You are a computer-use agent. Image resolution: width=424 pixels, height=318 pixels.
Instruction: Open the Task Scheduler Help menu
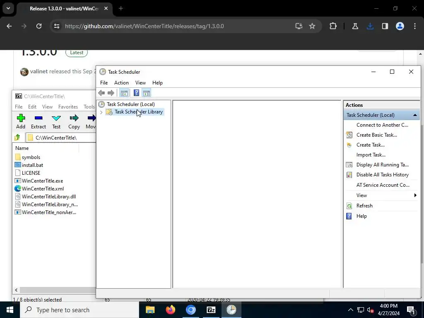pyautogui.click(x=157, y=83)
